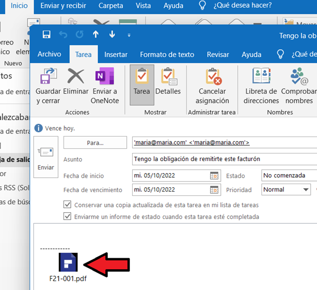This screenshot has height=290, width=317.
Task: Open the Insertar ribbon tab
Action: 116,55
